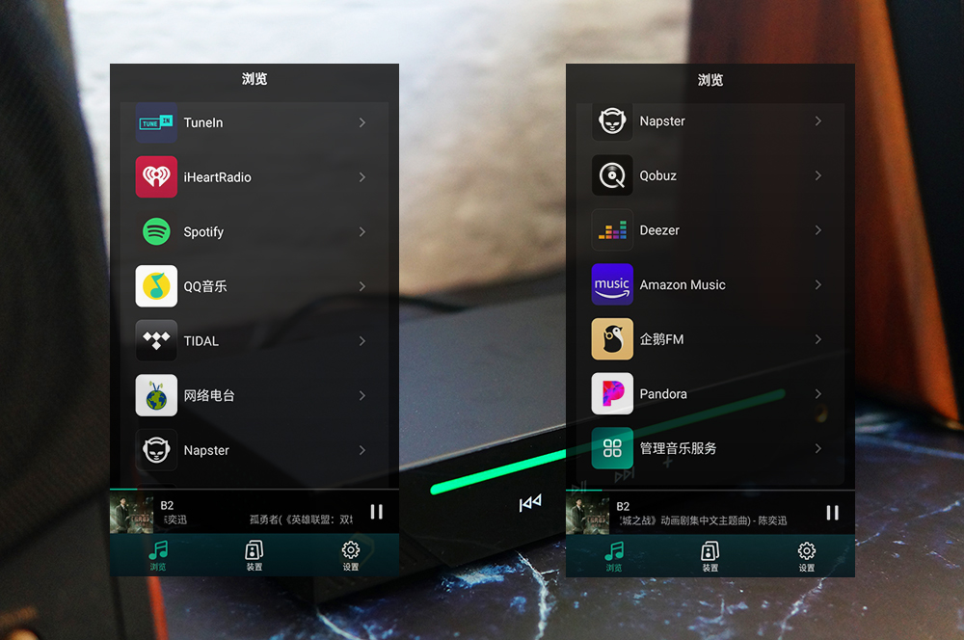The width and height of the screenshot is (964, 640).
Task: Open the TuneIn service icon
Action: [x=156, y=122]
